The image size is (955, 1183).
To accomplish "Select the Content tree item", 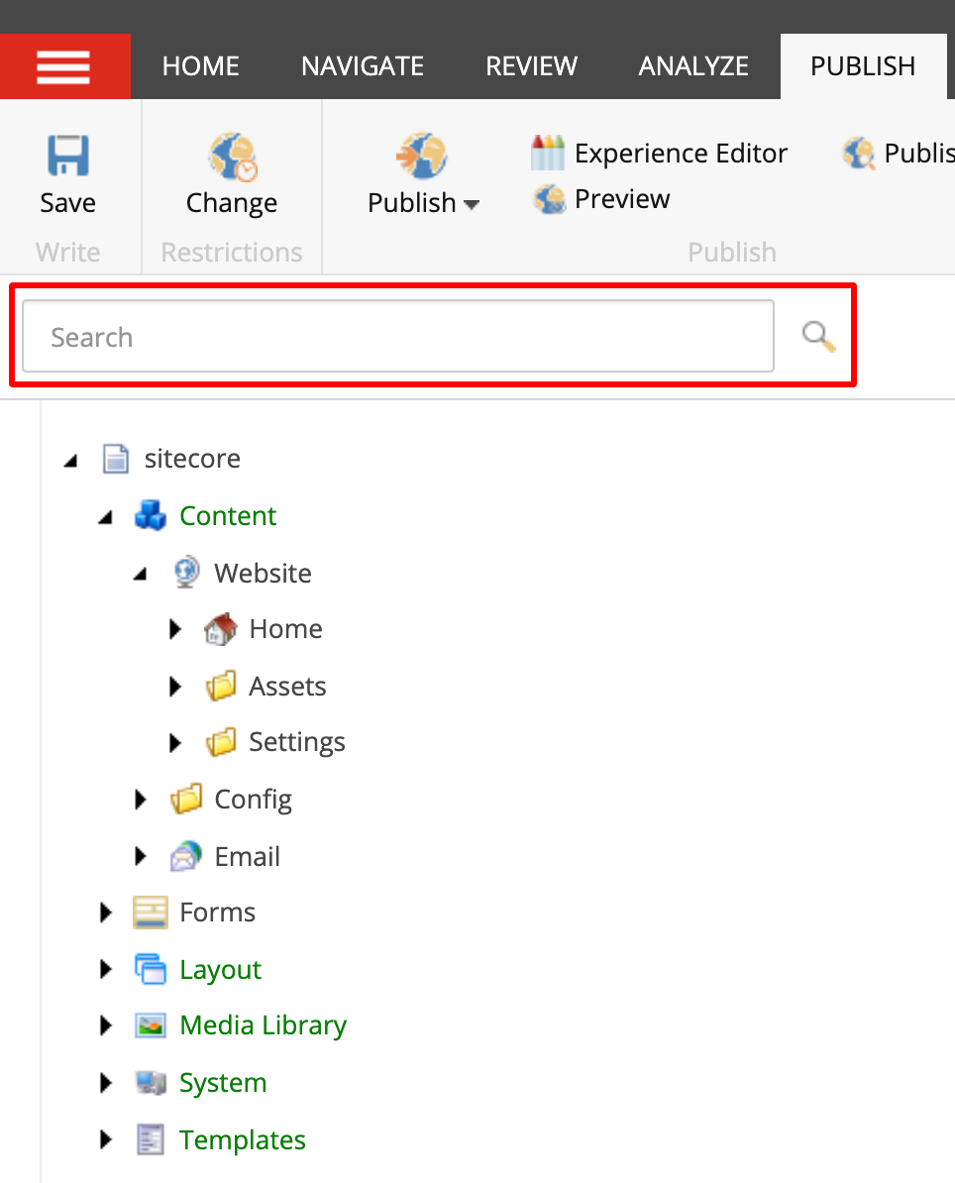I will pyautogui.click(x=228, y=516).
